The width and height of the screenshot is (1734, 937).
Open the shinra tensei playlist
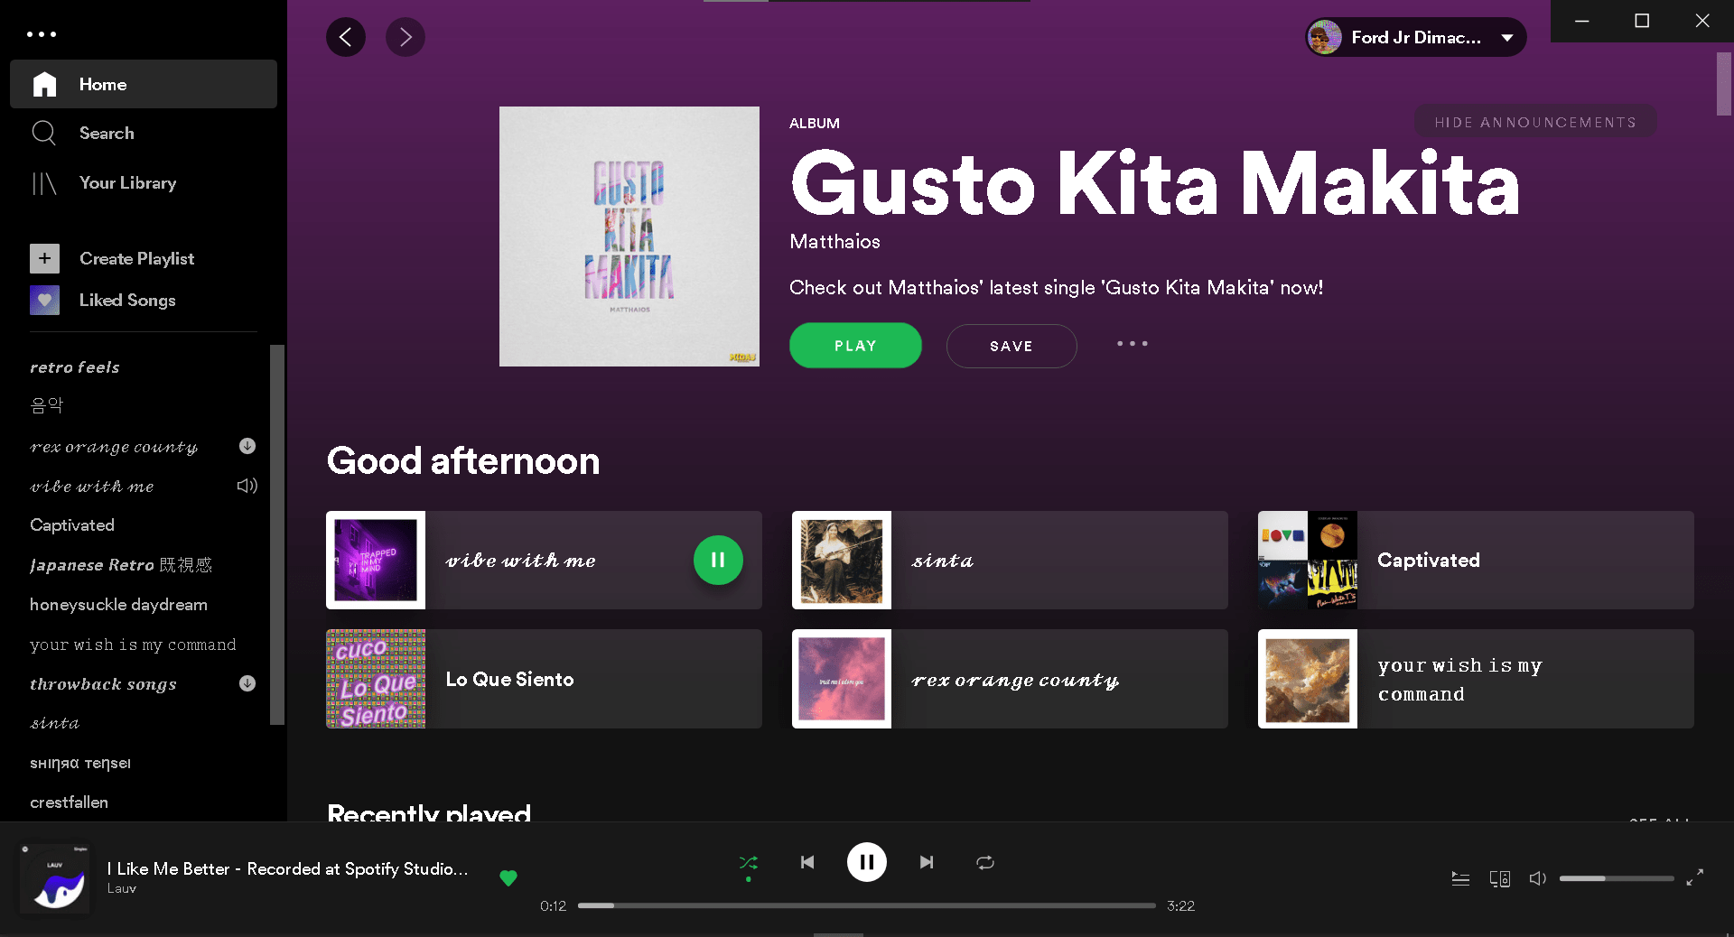point(80,763)
